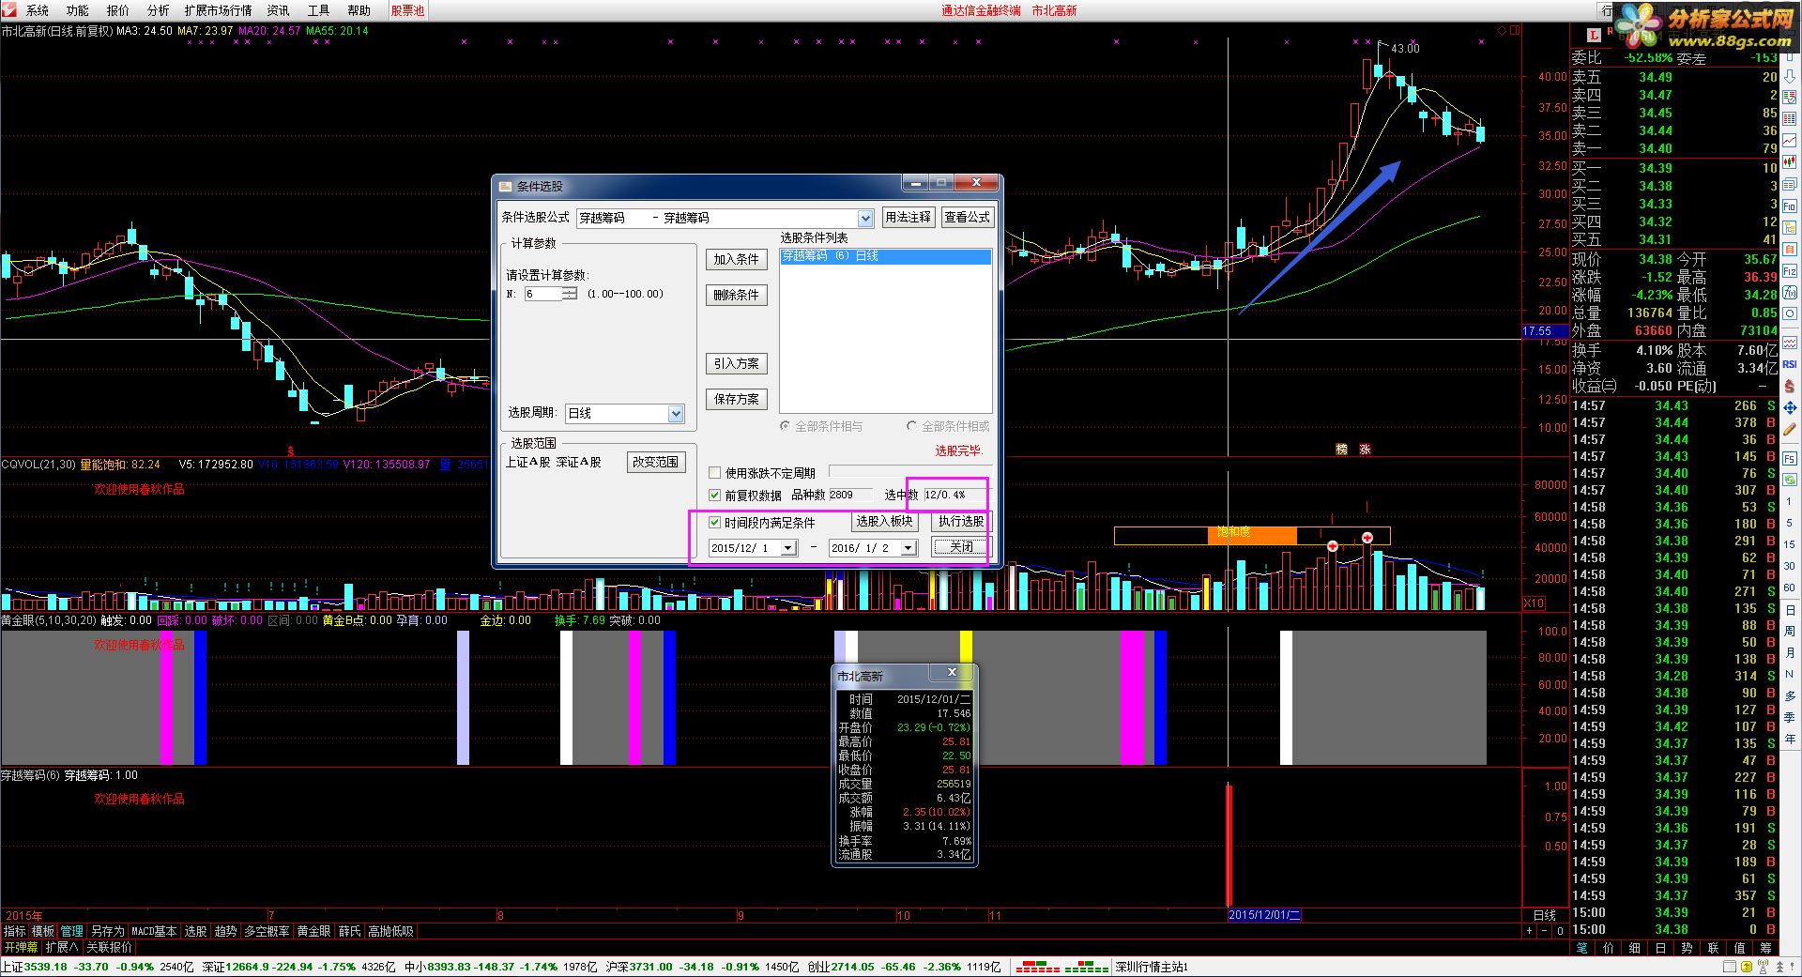Select 穿越筹码 (6) 日线 in condition list
The image size is (1802, 977).
point(885,256)
